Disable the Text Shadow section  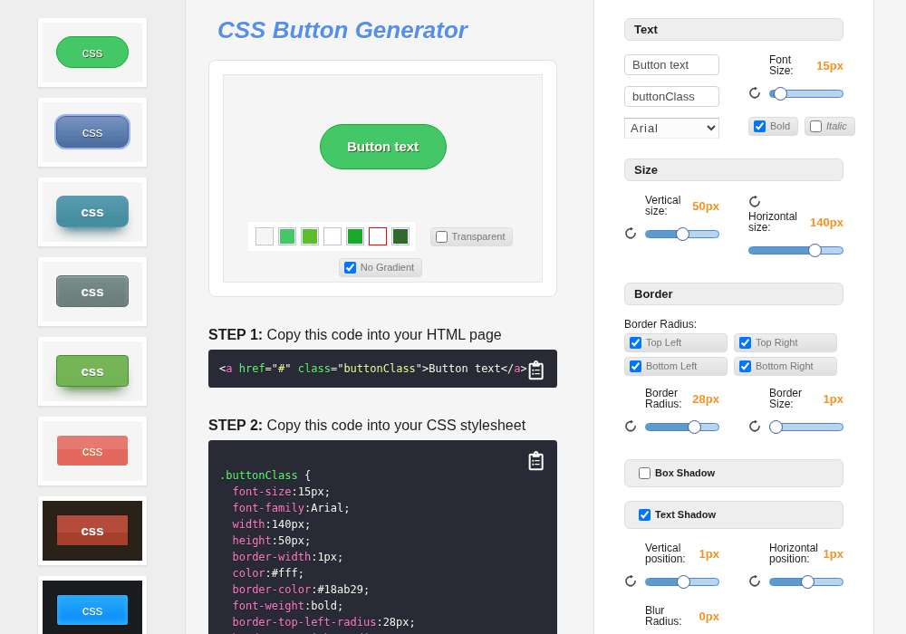click(644, 515)
